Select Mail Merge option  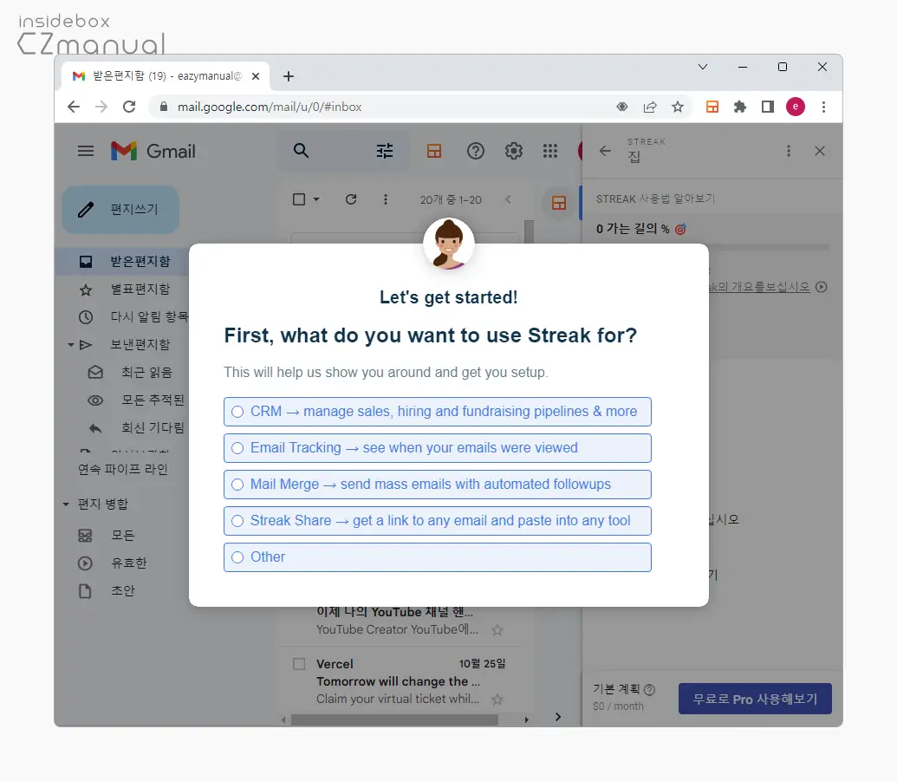pos(437,484)
